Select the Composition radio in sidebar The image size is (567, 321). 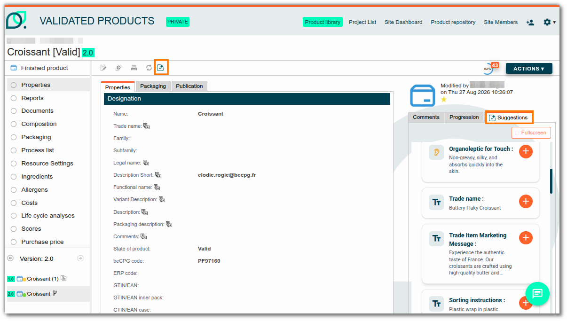coord(14,124)
